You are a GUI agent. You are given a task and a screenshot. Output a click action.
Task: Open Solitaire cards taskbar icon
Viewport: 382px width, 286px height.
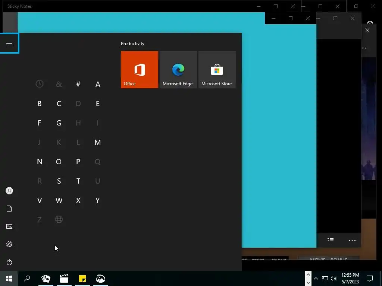[46, 279]
